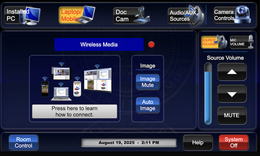
Task: Select the Installed PC source
Action: click(x=22, y=15)
